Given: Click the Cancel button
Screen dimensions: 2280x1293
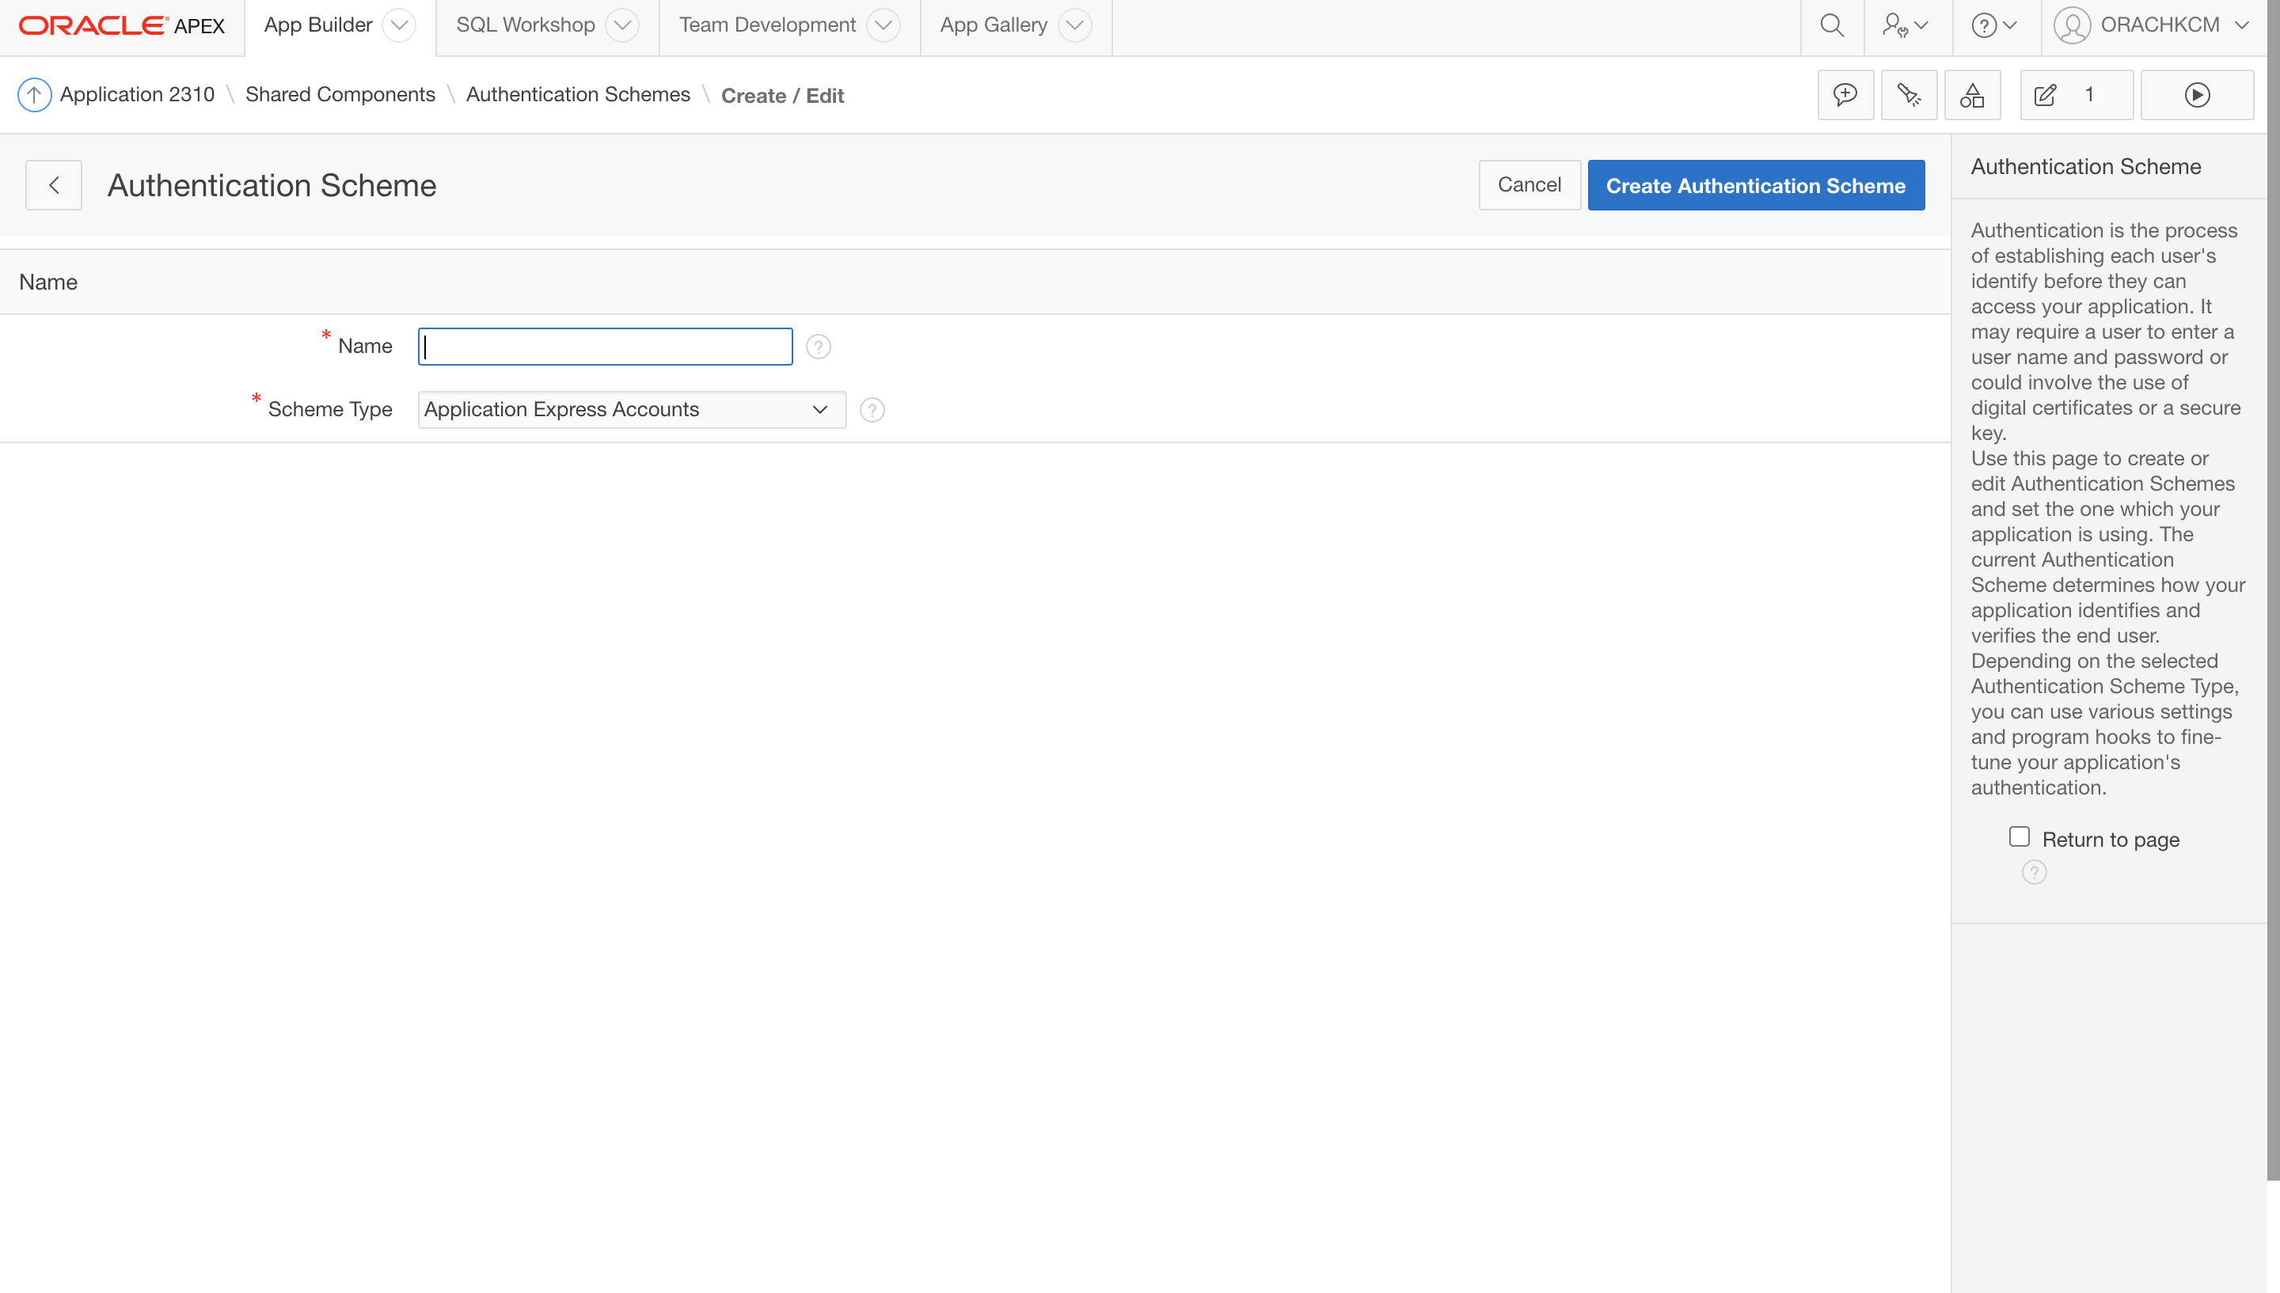Looking at the screenshot, I should pyautogui.click(x=1529, y=184).
